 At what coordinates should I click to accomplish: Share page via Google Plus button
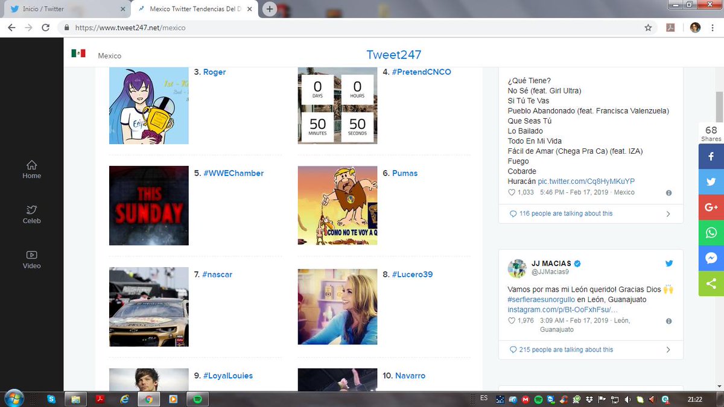pos(711,207)
